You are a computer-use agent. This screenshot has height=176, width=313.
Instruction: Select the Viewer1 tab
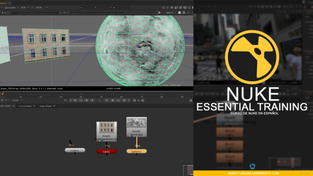(x=3, y=3)
